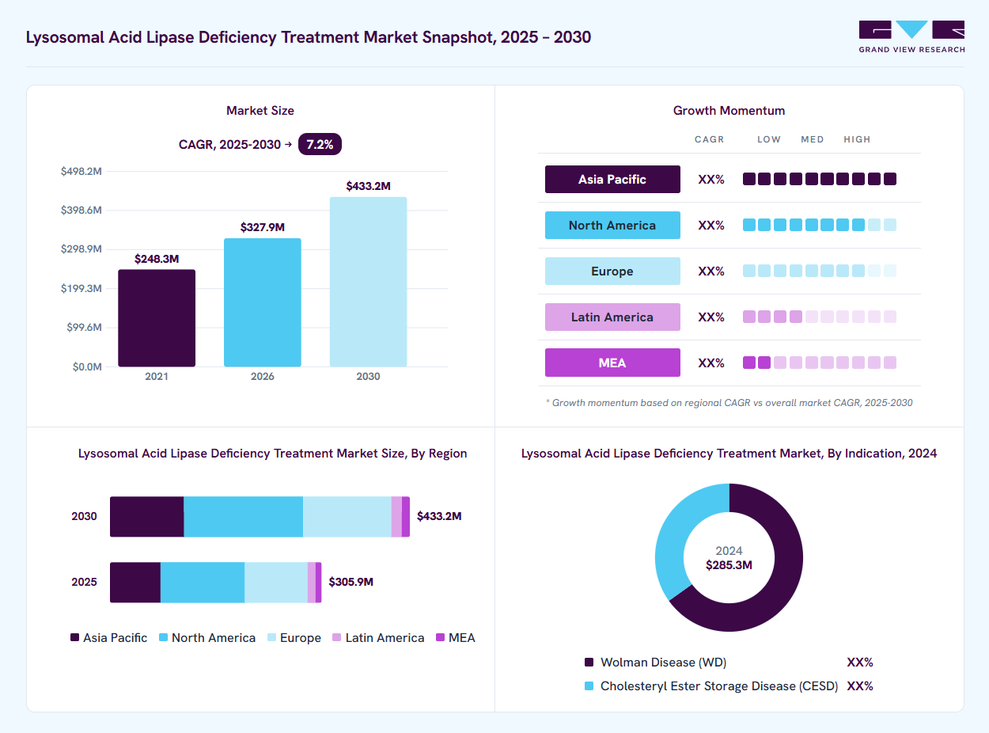The height and width of the screenshot is (733, 989).
Task: Click the $433.2M label beside 2030 stacked bar
Action: (x=439, y=516)
